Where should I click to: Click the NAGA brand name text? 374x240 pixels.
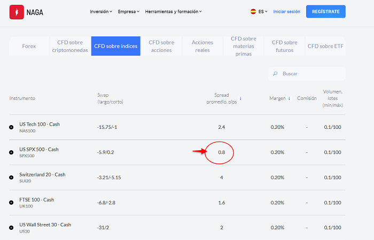point(35,12)
